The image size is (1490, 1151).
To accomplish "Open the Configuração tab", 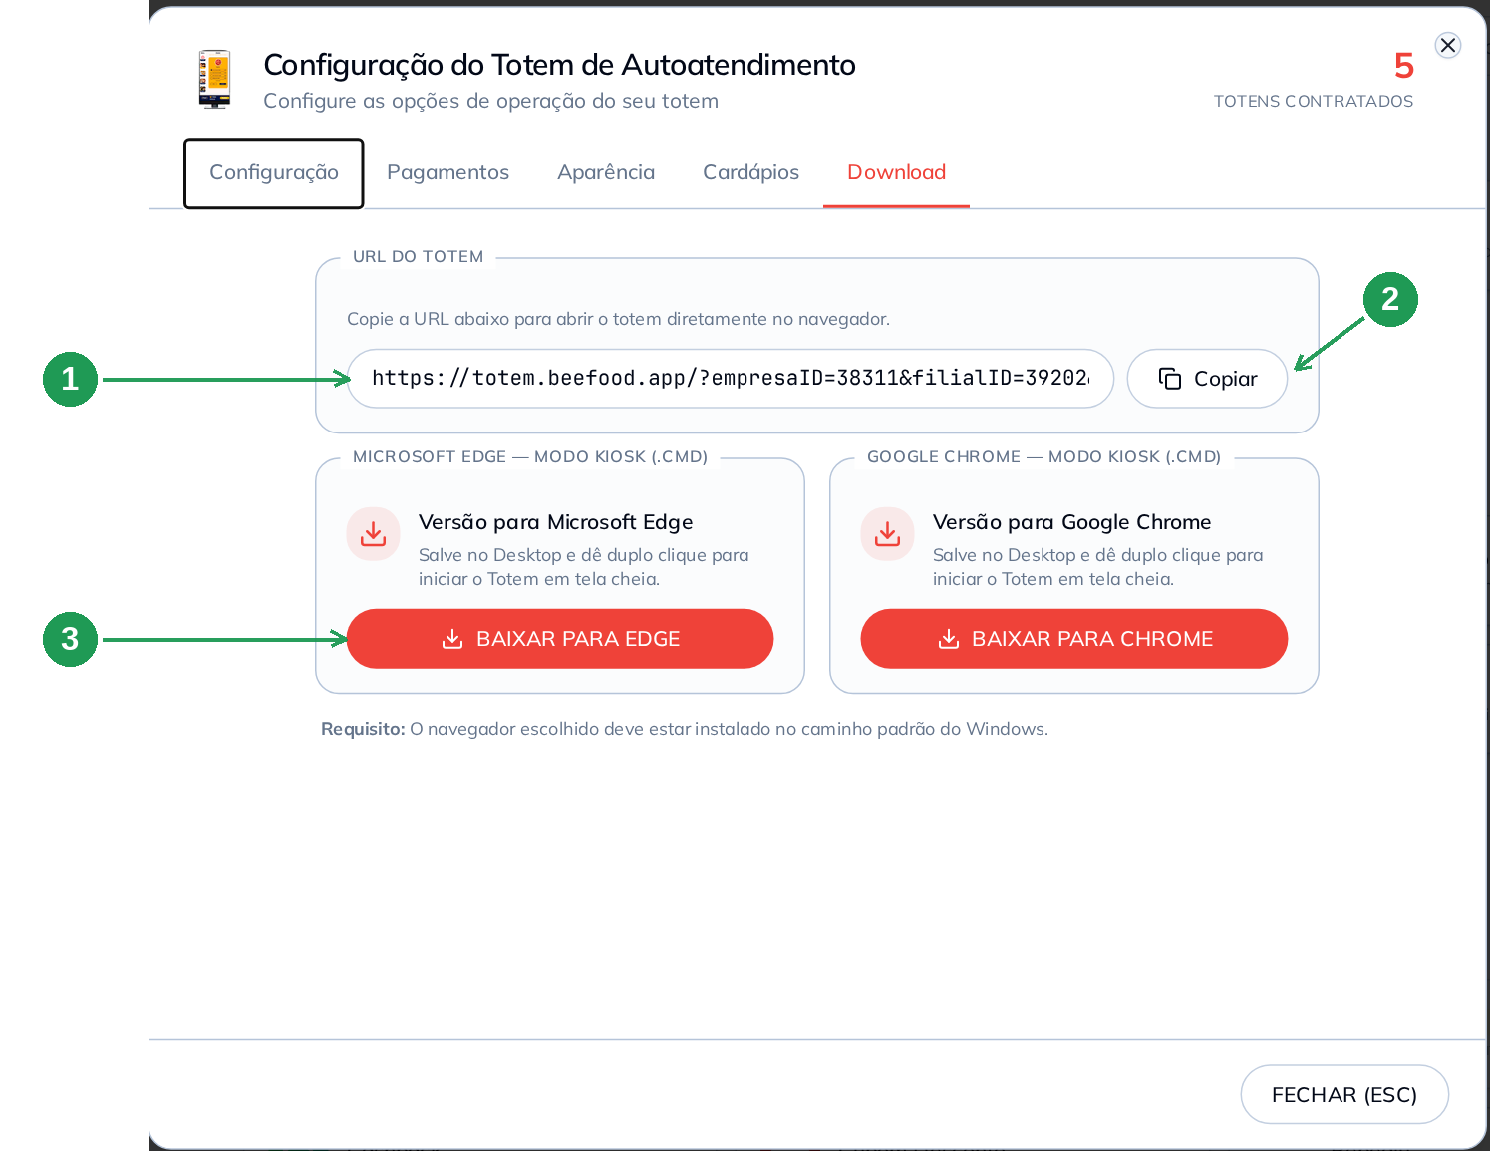I will click(274, 173).
